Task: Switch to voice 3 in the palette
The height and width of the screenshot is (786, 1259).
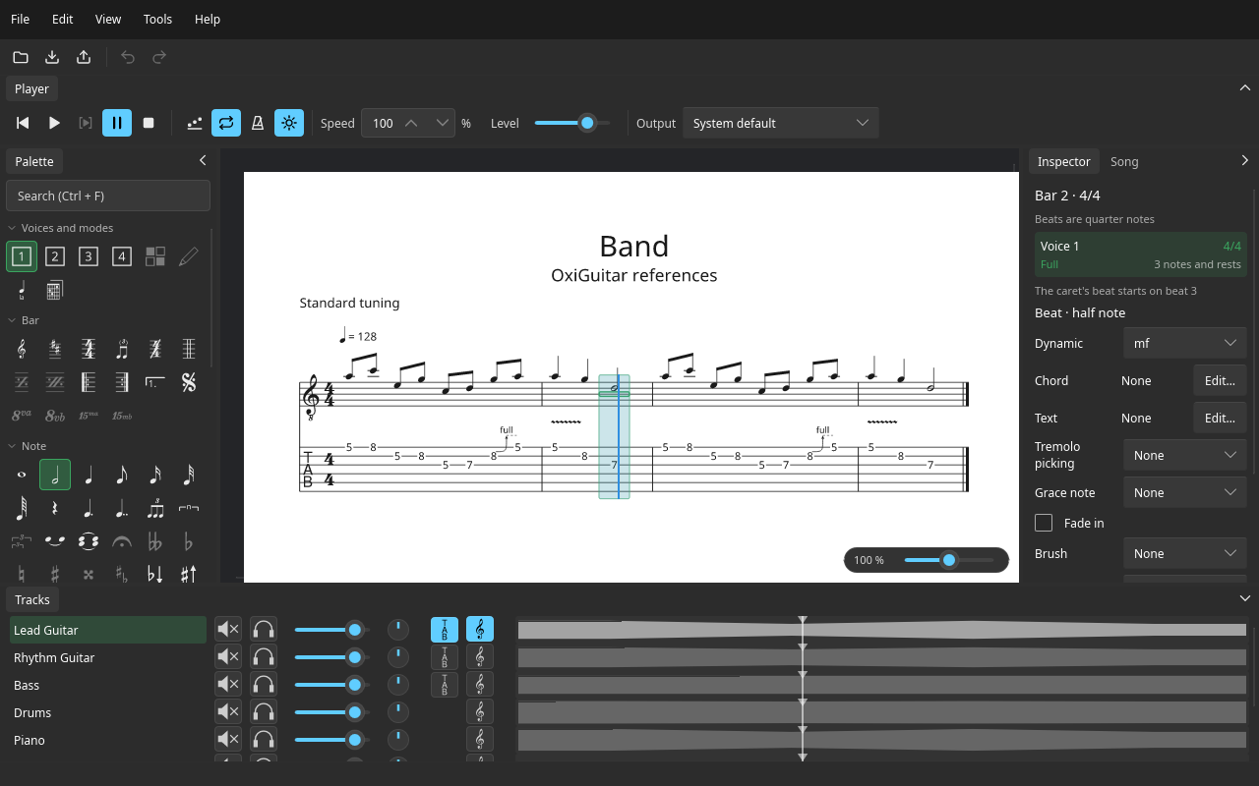Action: 89,256
